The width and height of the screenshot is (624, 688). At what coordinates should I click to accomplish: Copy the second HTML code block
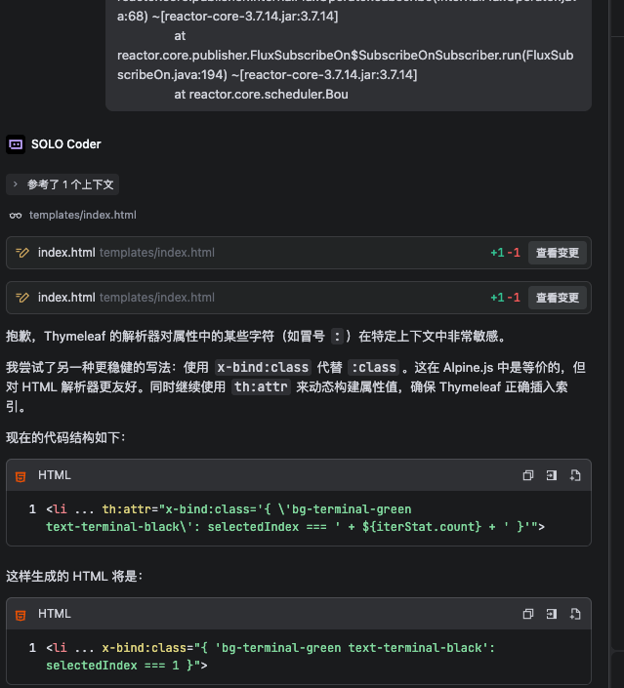[527, 614]
